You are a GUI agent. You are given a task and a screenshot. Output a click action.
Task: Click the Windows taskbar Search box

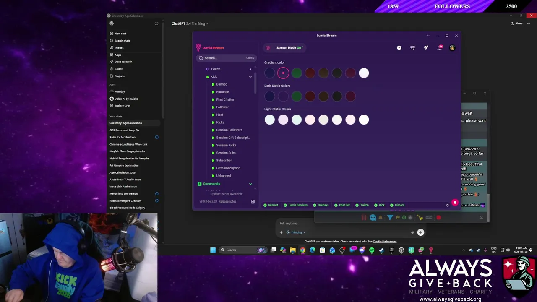click(x=243, y=250)
